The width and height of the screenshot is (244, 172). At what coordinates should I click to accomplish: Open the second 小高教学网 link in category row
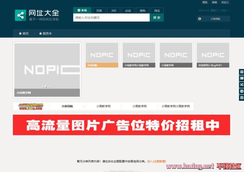click(139, 106)
